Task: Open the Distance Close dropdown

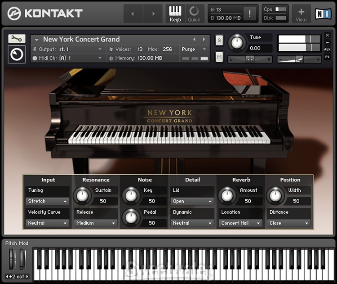Action: (289, 223)
